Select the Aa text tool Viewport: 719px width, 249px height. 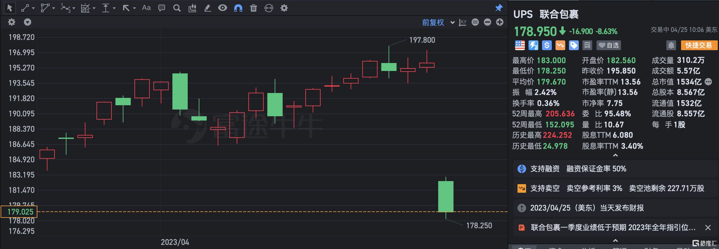coord(146,8)
